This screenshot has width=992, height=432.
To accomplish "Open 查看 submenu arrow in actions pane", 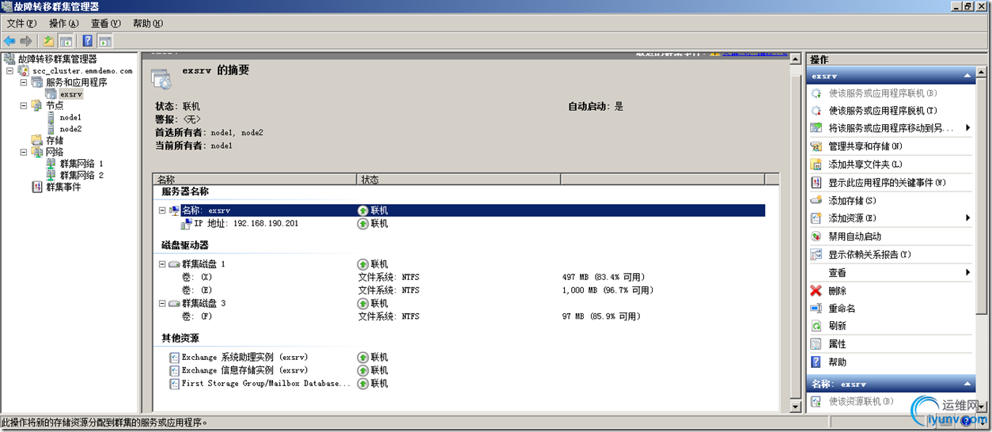I will coord(967,272).
